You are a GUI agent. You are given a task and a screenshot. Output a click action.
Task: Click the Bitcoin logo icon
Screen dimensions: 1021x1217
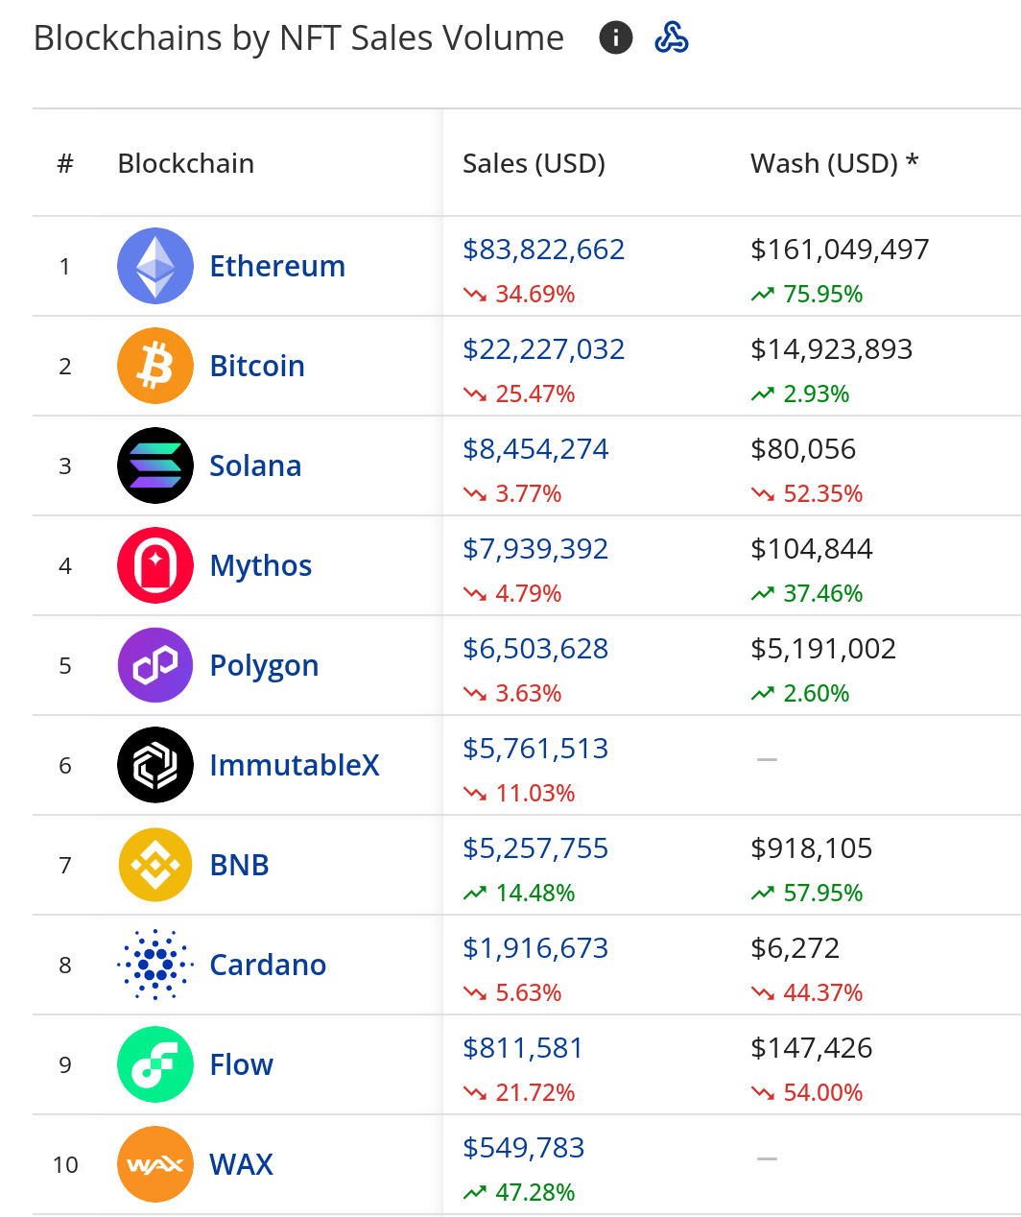(x=155, y=366)
